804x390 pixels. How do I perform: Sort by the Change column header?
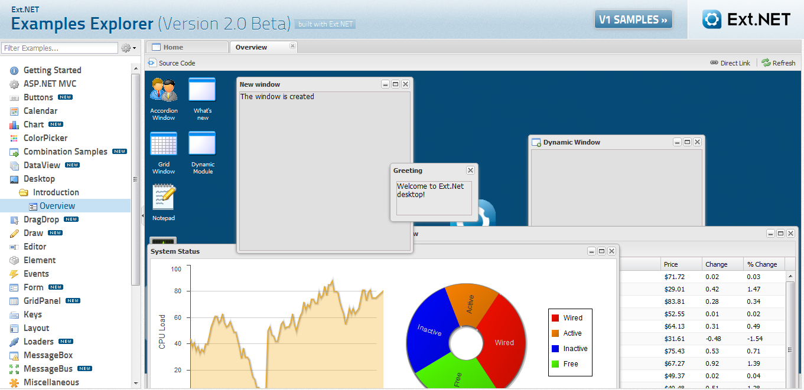pyautogui.click(x=723, y=264)
